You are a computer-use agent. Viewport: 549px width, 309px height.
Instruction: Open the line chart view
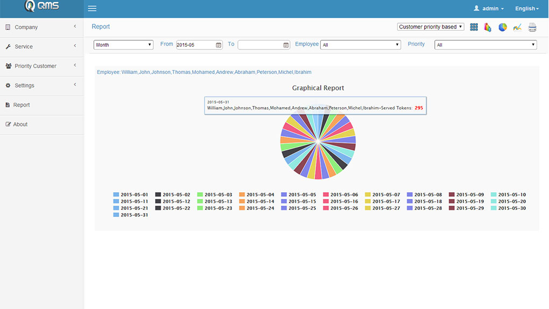(517, 27)
